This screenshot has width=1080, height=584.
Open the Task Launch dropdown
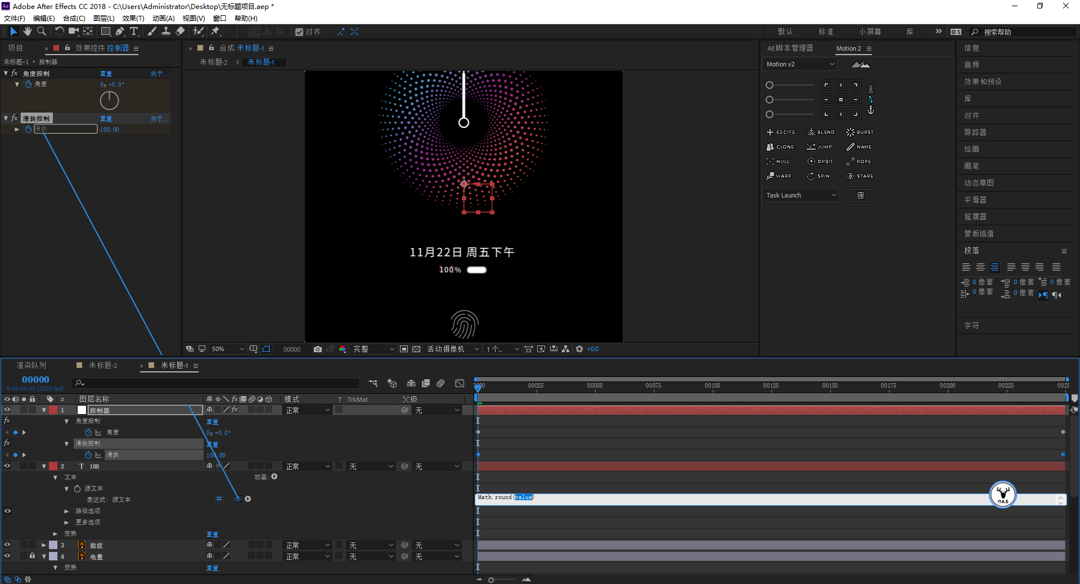[x=800, y=195]
